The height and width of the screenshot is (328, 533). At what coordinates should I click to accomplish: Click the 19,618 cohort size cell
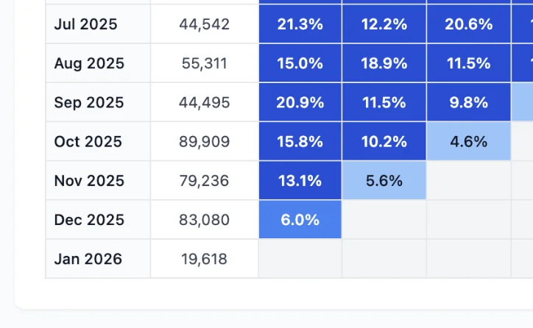point(204,258)
